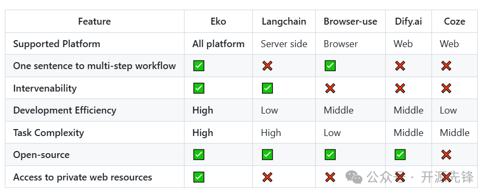Click Langchain's red cross for multi-step workflow
Image resolution: width=489 pixels, height=196 pixels.
point(267,66)
